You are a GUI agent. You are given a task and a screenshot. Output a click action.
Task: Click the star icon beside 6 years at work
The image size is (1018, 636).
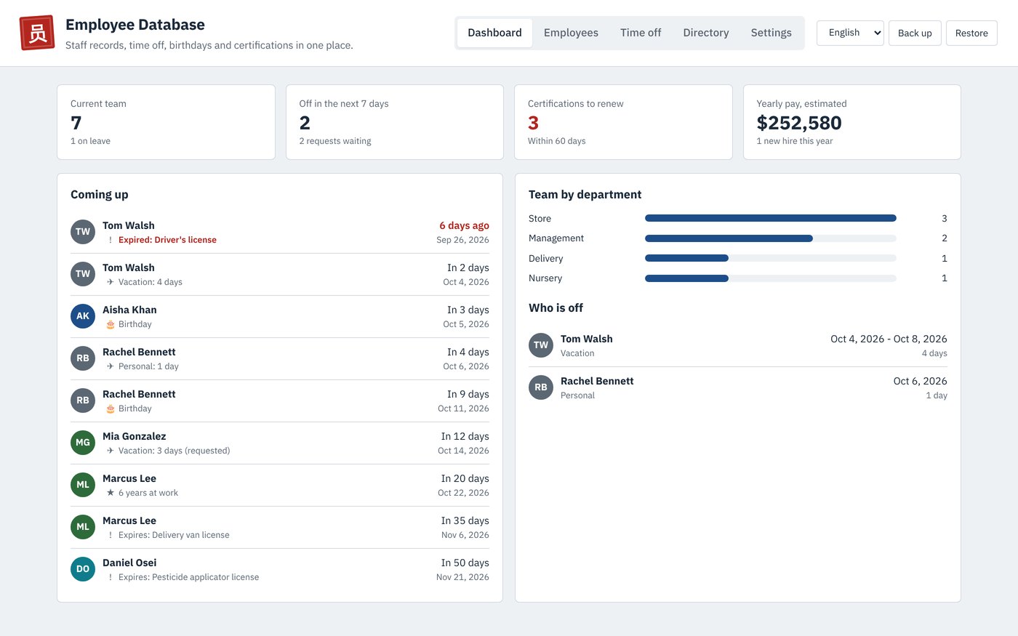tap(111, 493)
